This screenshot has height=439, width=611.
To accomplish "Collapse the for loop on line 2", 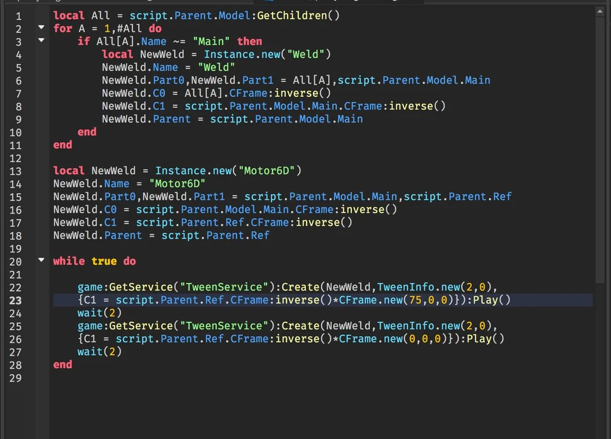I will click(x=41, y=28).
